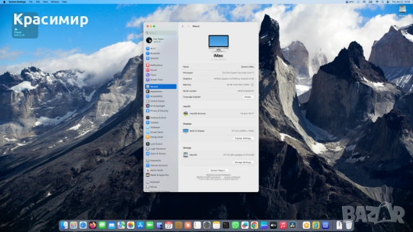Click the Built-in Display row
Screen dimensions: 413x232
tap(218, 131)
